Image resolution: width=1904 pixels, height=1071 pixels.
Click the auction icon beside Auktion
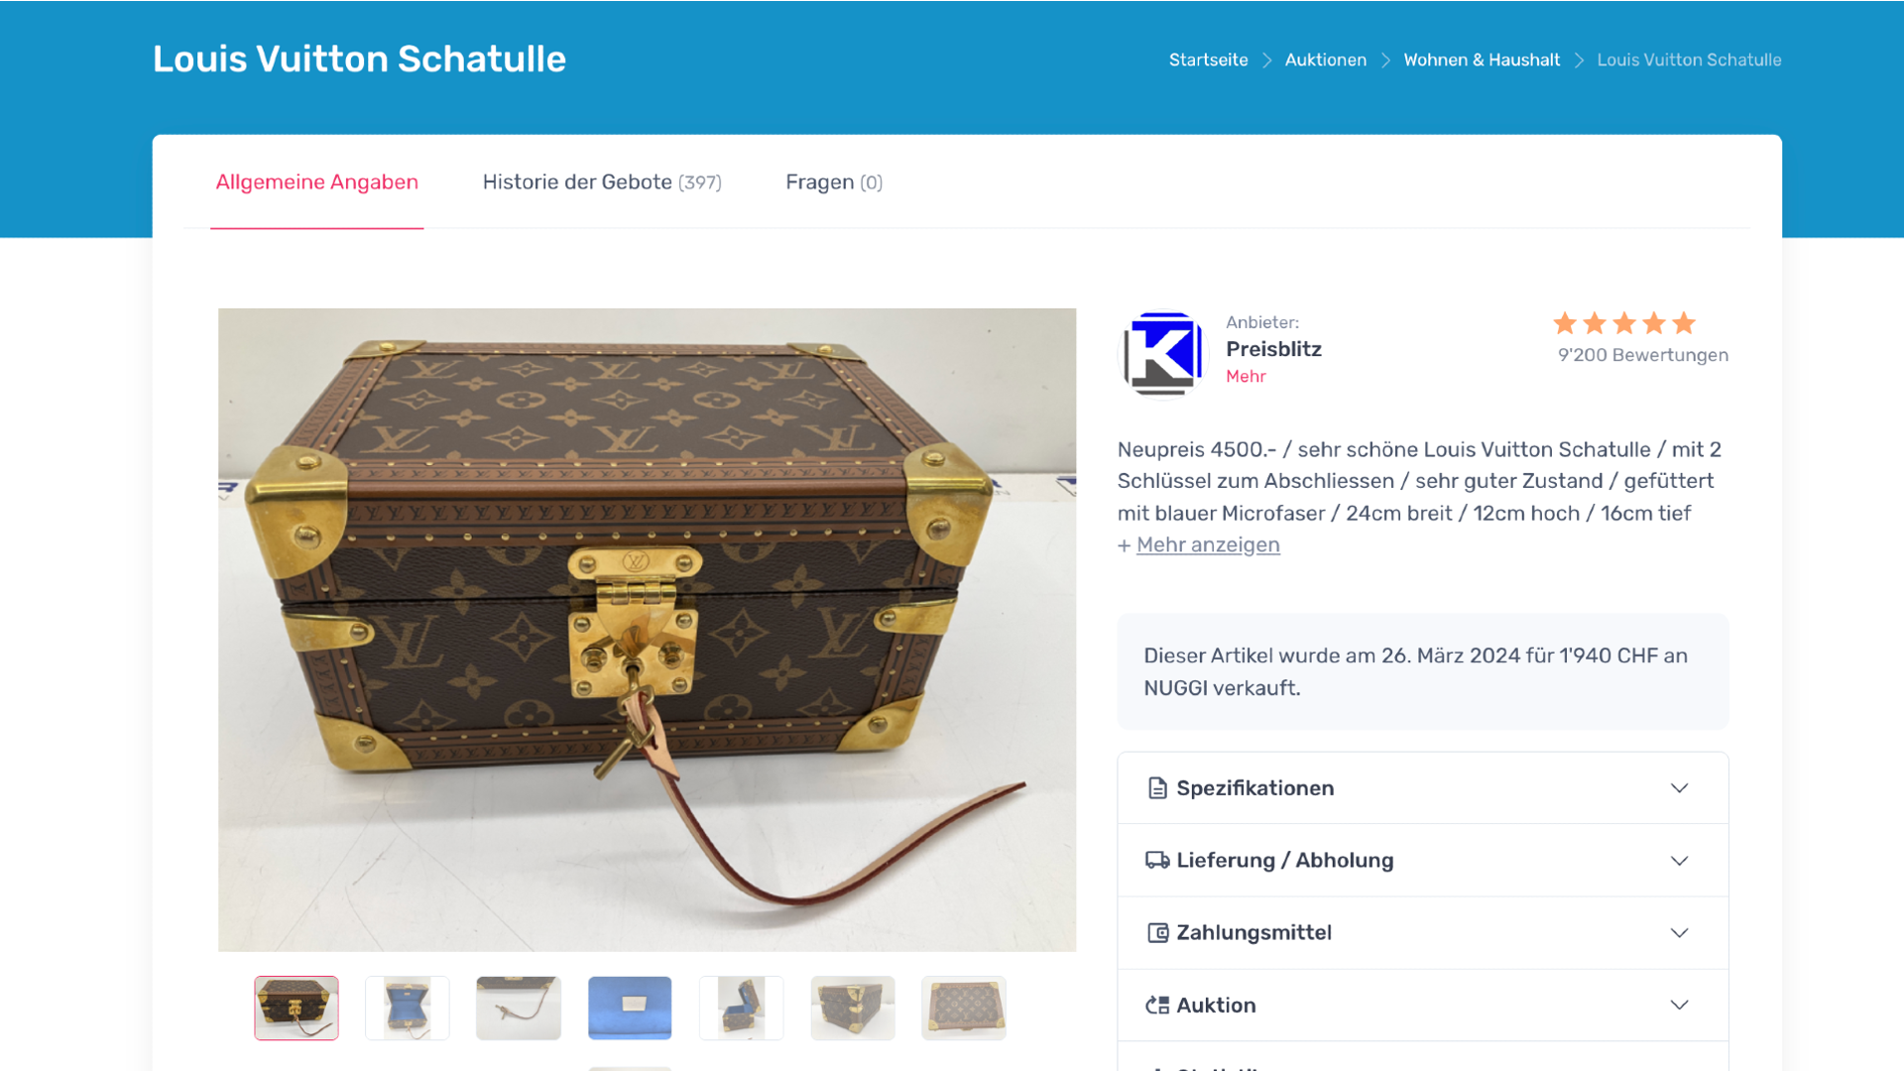(x=1157, y=1006)
